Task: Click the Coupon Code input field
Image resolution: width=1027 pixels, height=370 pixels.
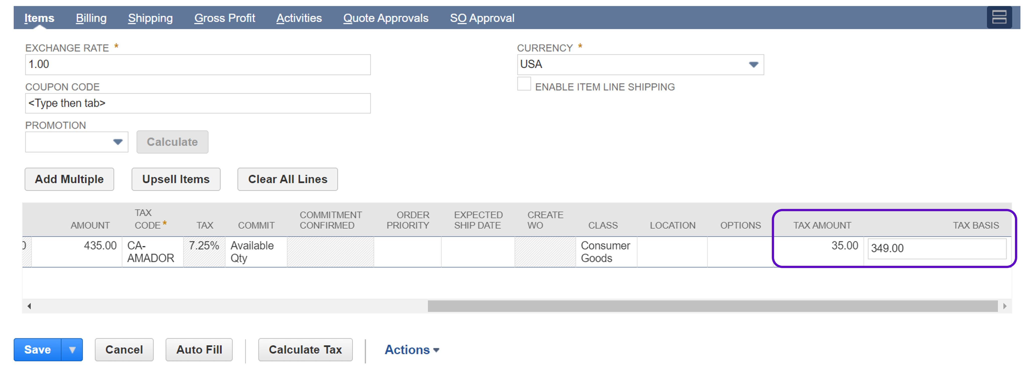Action: (198, 103)
